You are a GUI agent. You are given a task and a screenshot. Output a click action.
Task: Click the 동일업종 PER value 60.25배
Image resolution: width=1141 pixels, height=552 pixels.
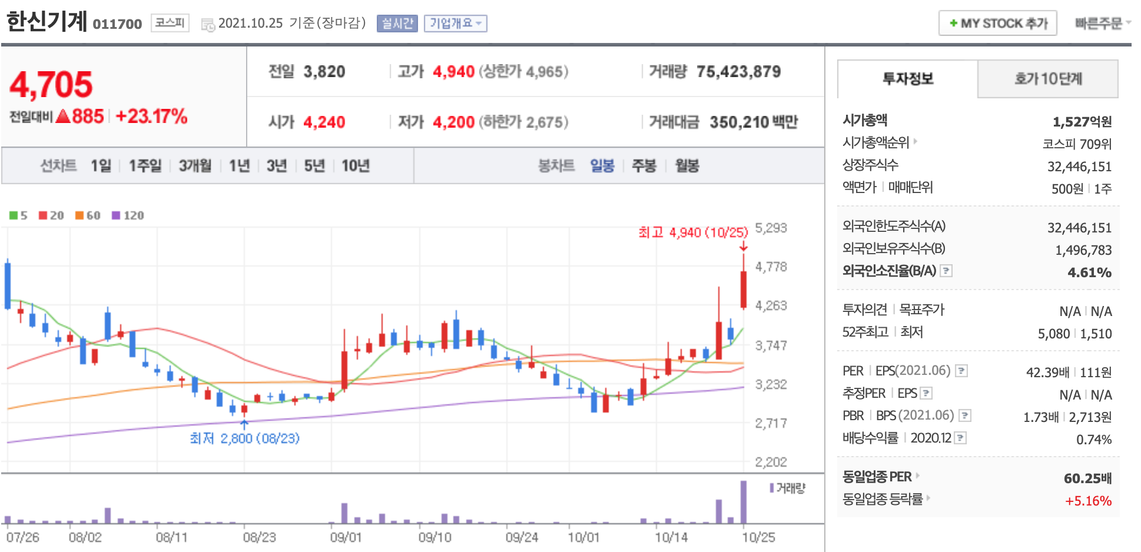click(1088, 478)
